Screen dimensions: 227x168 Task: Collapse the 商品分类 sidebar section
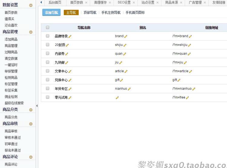(31, 110)
